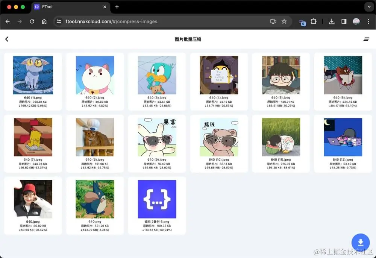Open the 640.jpeg red hat girl thumbnail
The image size is (376, 258).
(x=33, y=199)
